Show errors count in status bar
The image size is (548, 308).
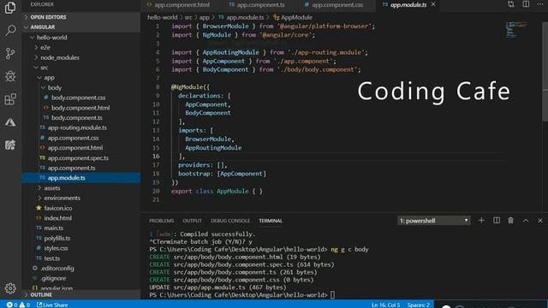click(x=12, y=305)
